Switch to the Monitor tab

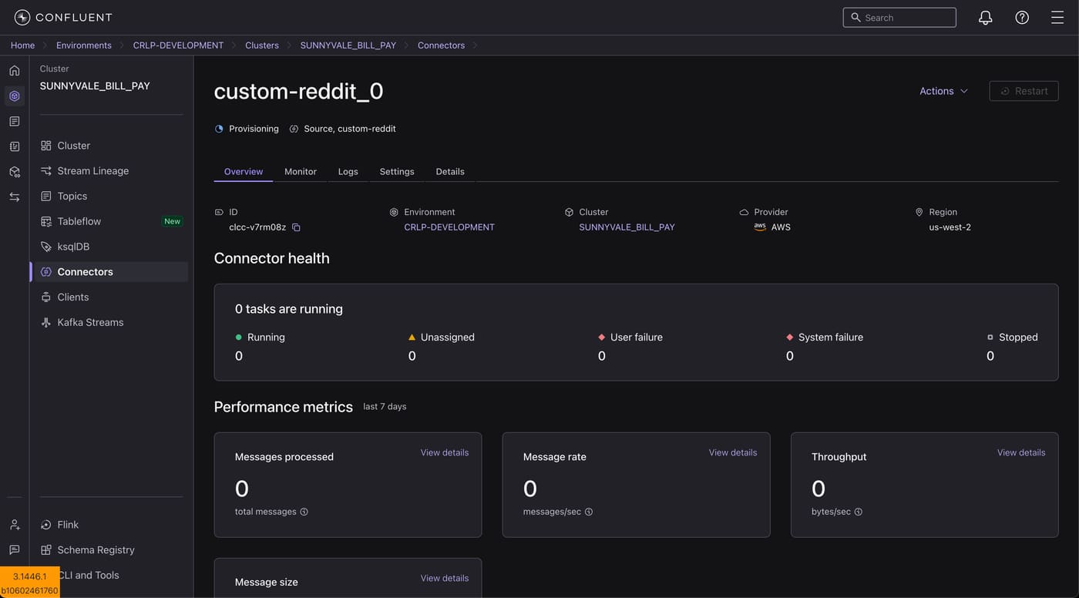[x=301, y=172]
